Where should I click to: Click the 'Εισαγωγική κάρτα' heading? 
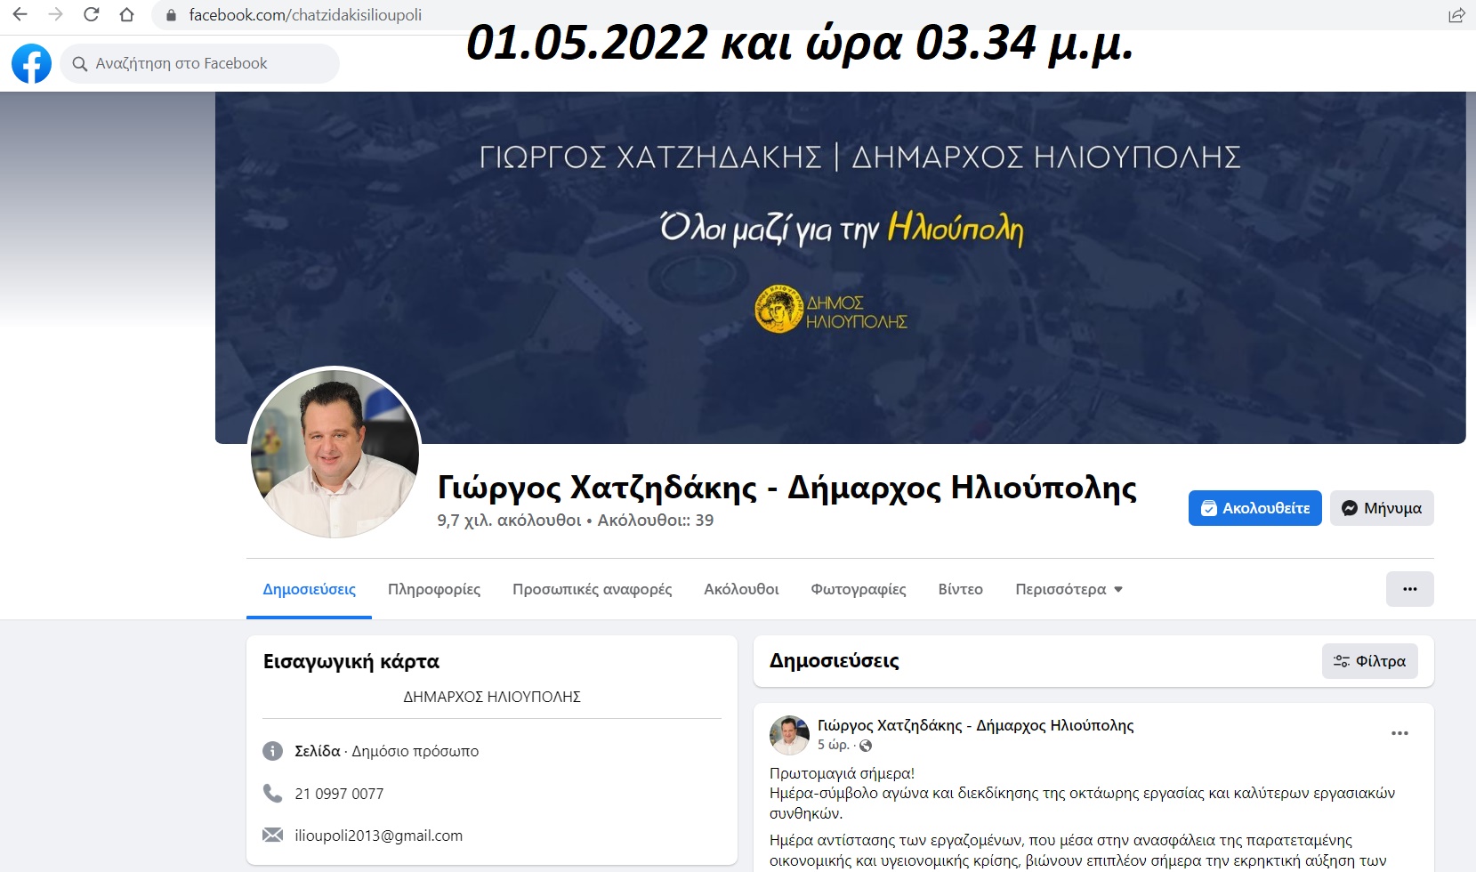(x=351, y=661)
